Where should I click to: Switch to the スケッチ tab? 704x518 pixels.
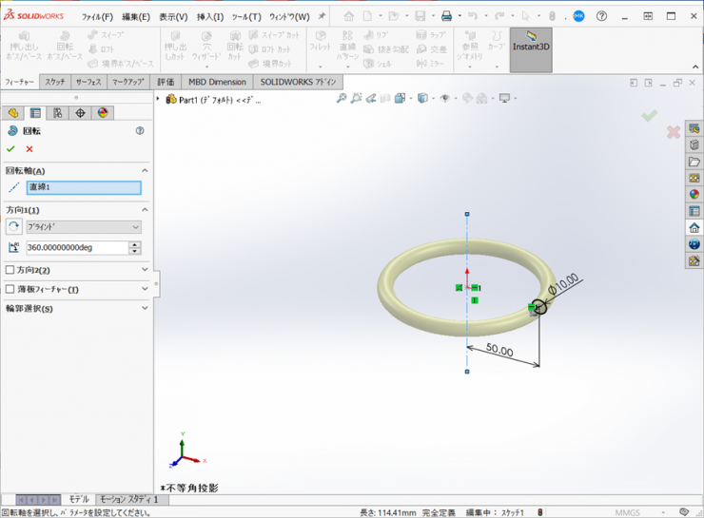tap(54, 83)
